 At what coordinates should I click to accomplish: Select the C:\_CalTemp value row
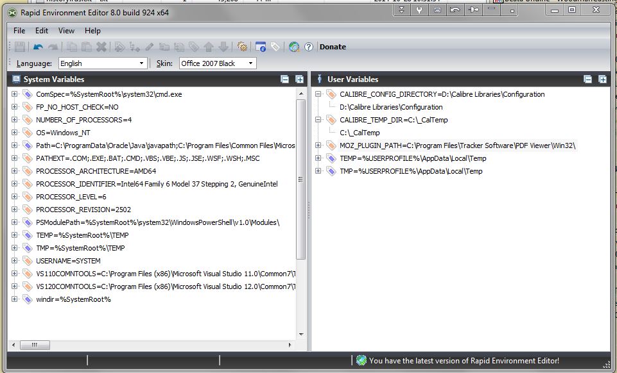360,133
